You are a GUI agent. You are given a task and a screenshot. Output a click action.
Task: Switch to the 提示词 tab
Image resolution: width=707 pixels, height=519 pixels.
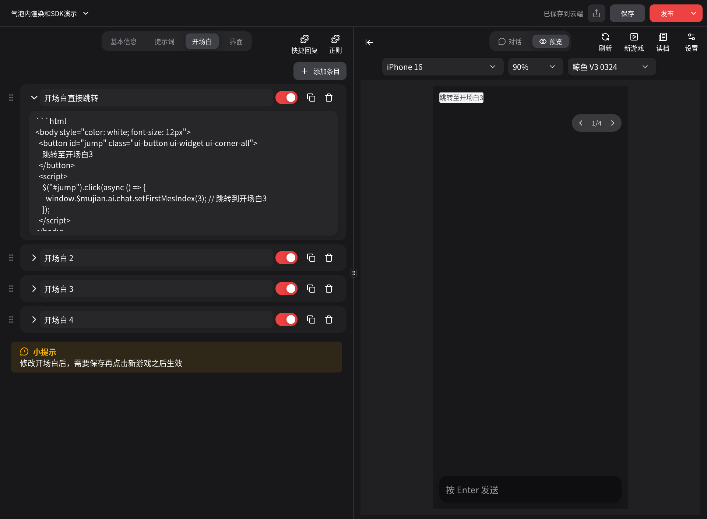(x=164, y=41)
